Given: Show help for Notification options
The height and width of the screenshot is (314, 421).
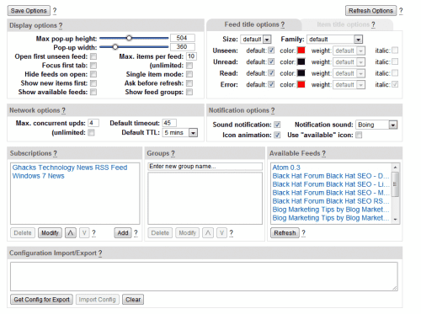Looking at the screenshot, I should point(273,110).
